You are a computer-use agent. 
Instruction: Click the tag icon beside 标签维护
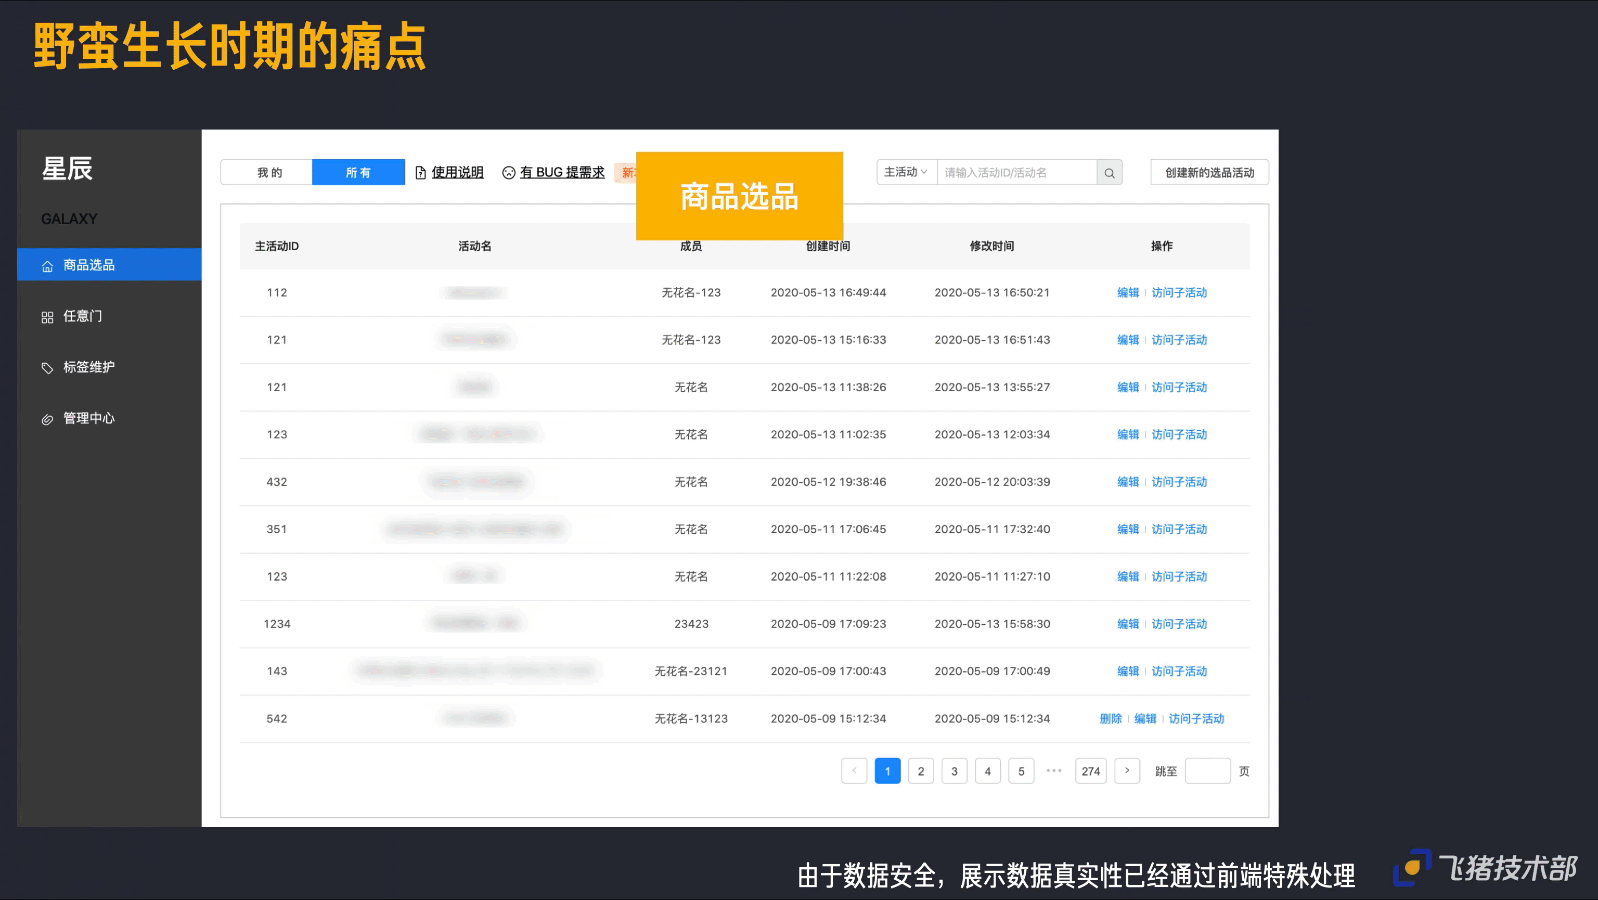pos(47,368)
